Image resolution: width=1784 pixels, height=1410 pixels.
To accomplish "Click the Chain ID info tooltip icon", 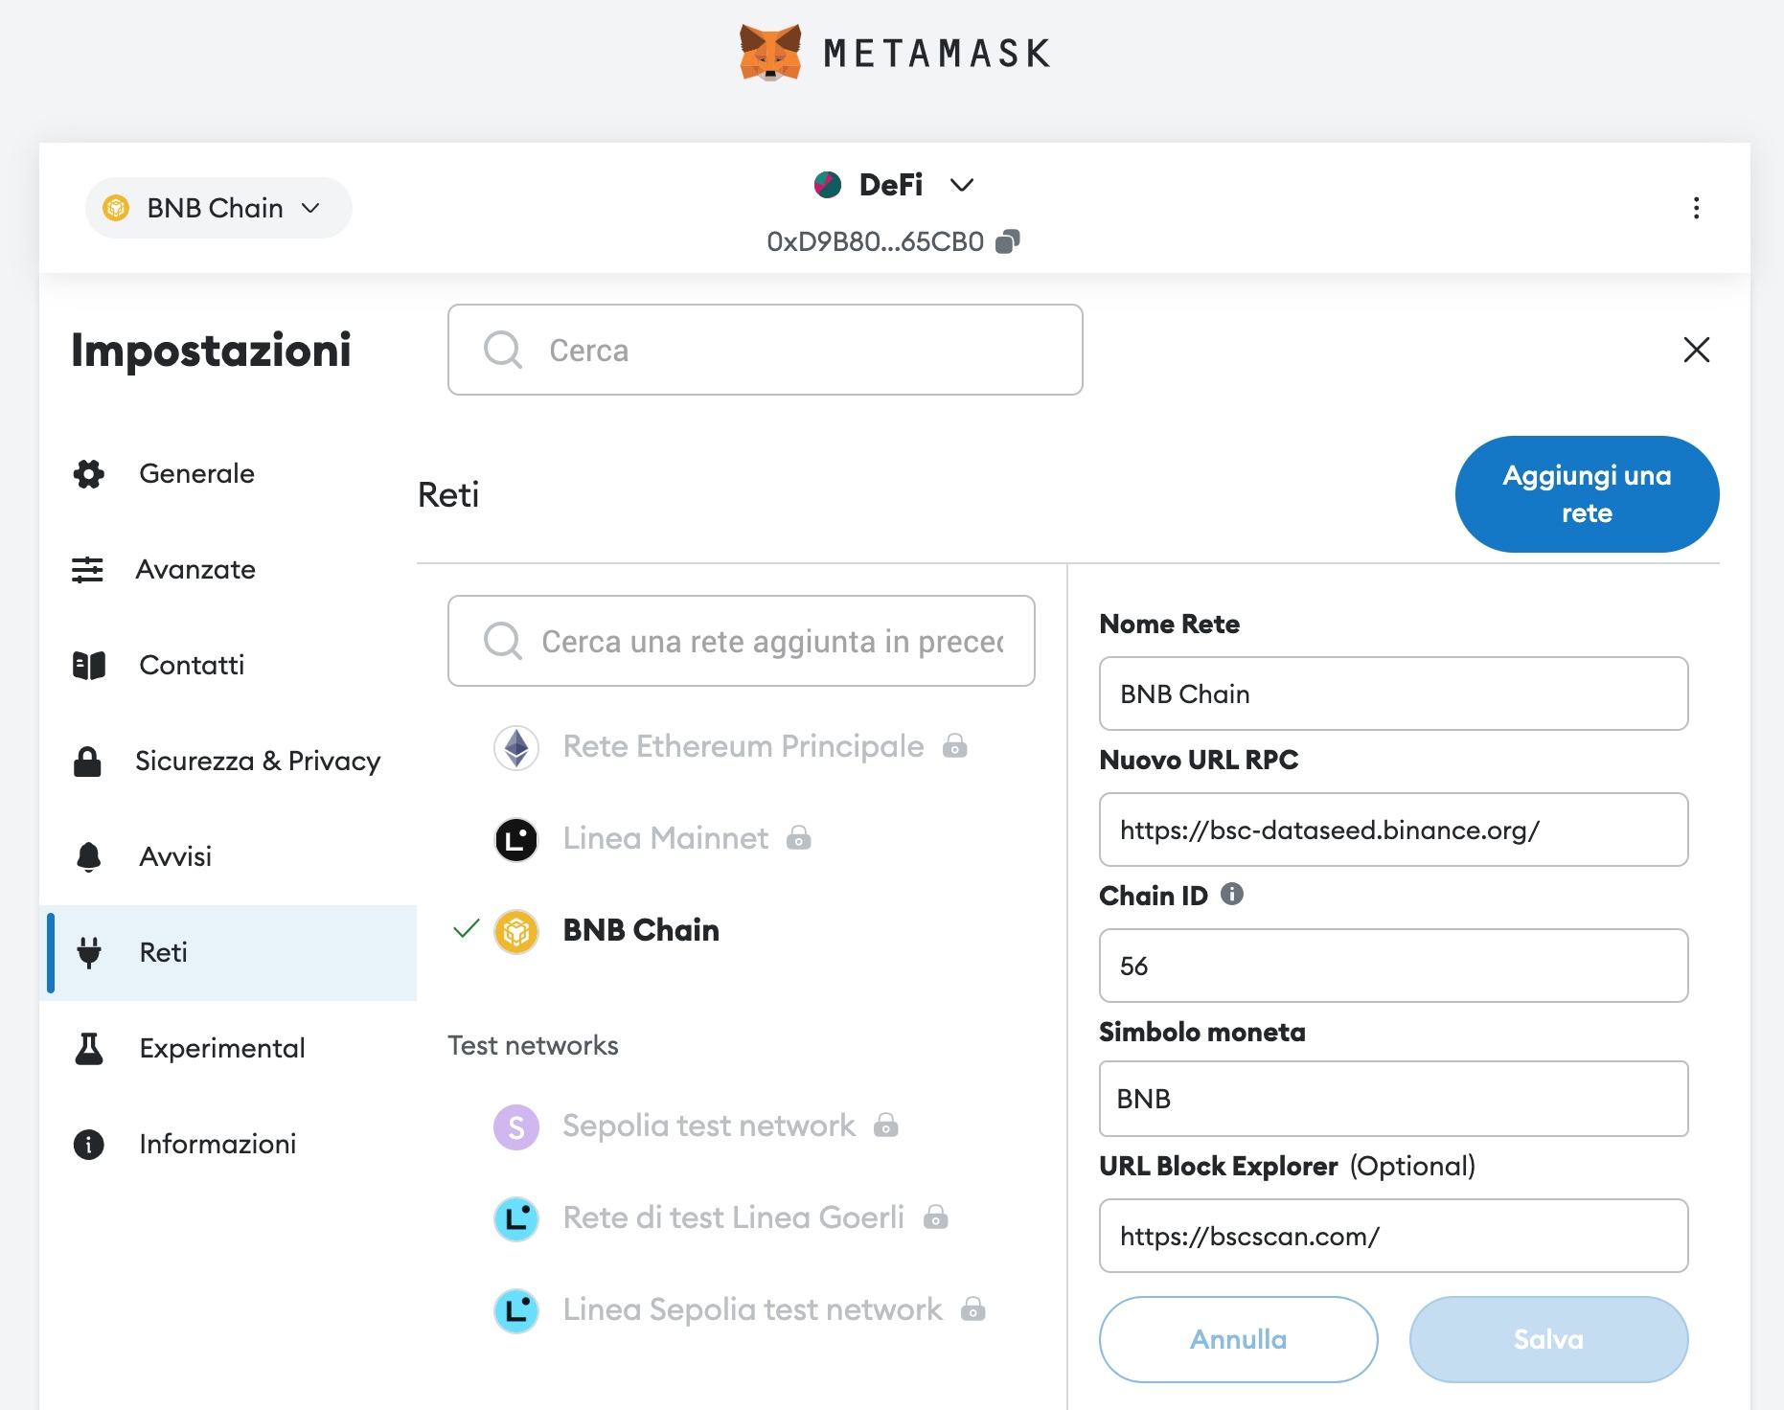I will [x=1232, y=894].
